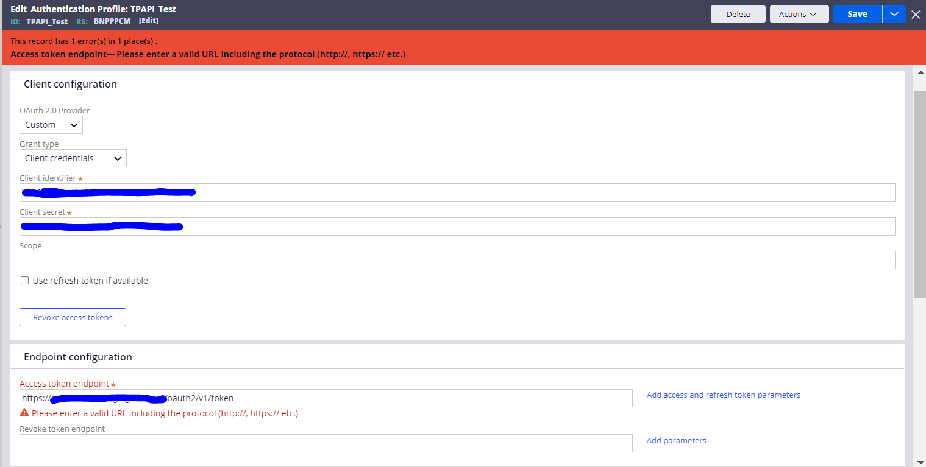The height and width of the screenshot is (467, 926).
Task: Click the Delete button in header
Action: 738,14
